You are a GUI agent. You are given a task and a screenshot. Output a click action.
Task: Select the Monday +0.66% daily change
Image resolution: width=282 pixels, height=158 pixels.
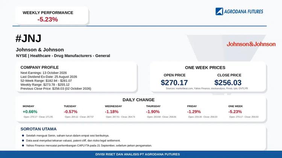[x=30, y=112]
